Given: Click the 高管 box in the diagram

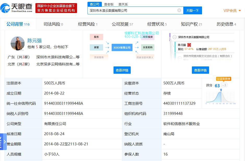Looking at the screenshot, I should point(96,47).
